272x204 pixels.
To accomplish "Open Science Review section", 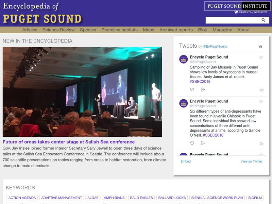I will pyautogui.click(x=58, y=30).
